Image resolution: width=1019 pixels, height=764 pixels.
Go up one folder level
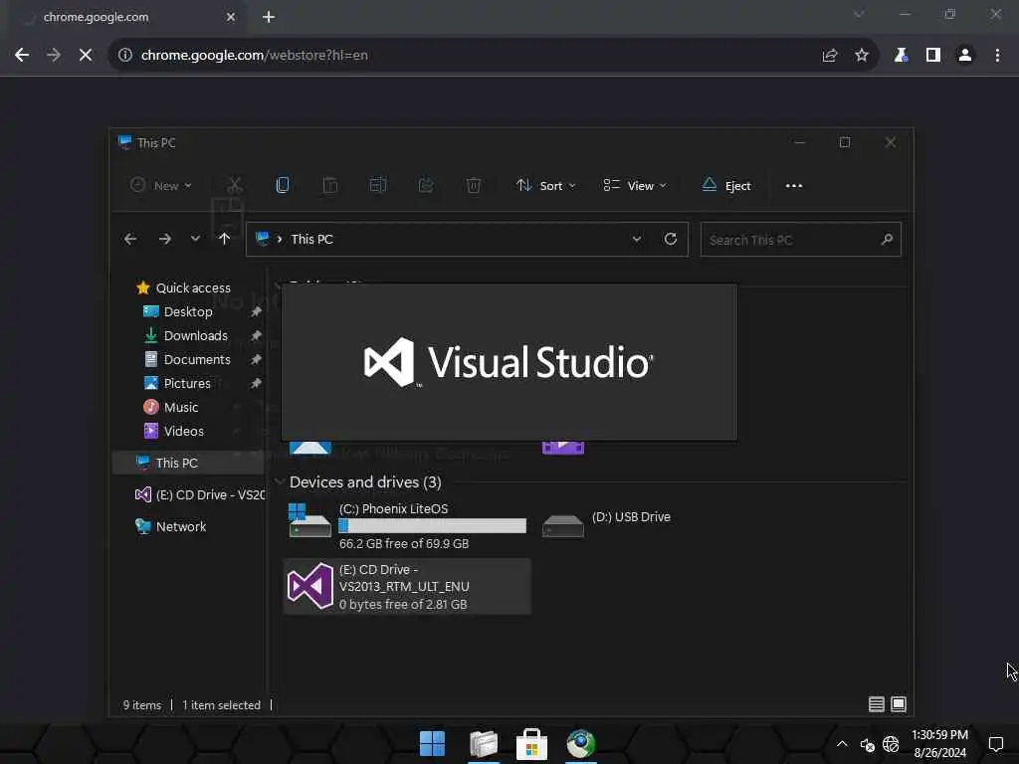pos(224,239)
